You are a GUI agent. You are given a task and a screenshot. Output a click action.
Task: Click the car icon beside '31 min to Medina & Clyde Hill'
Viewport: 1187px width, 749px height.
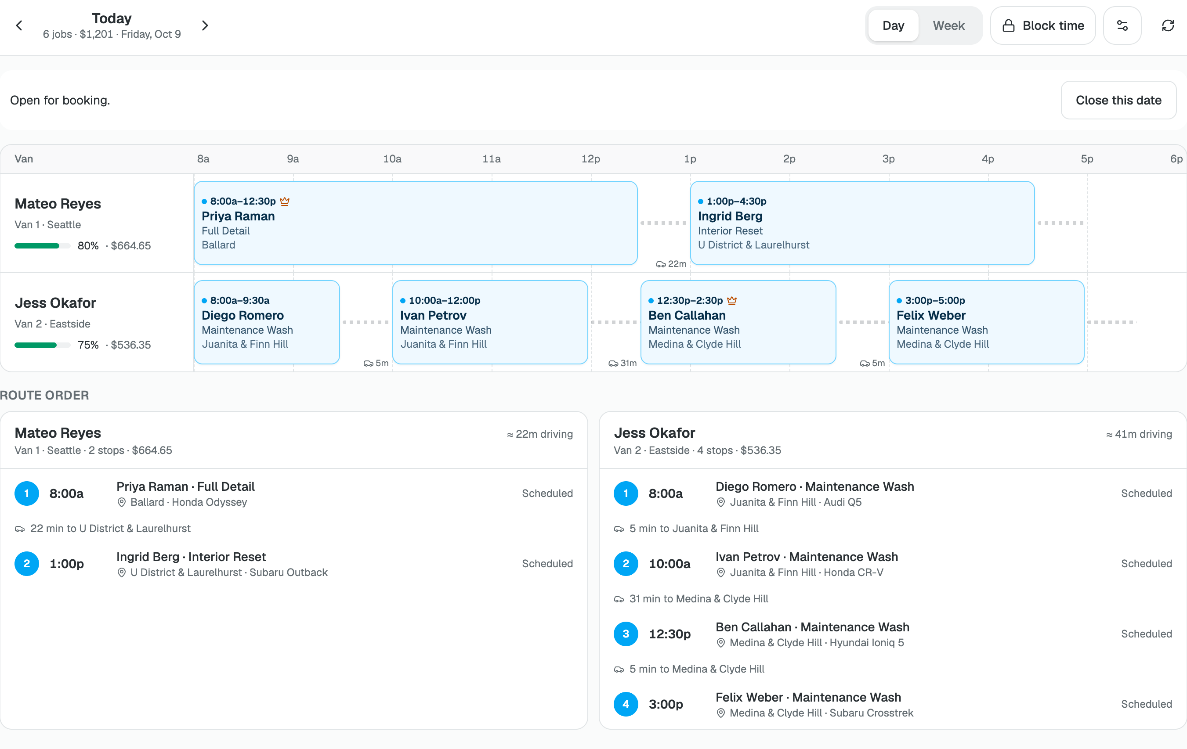[619, 599]
